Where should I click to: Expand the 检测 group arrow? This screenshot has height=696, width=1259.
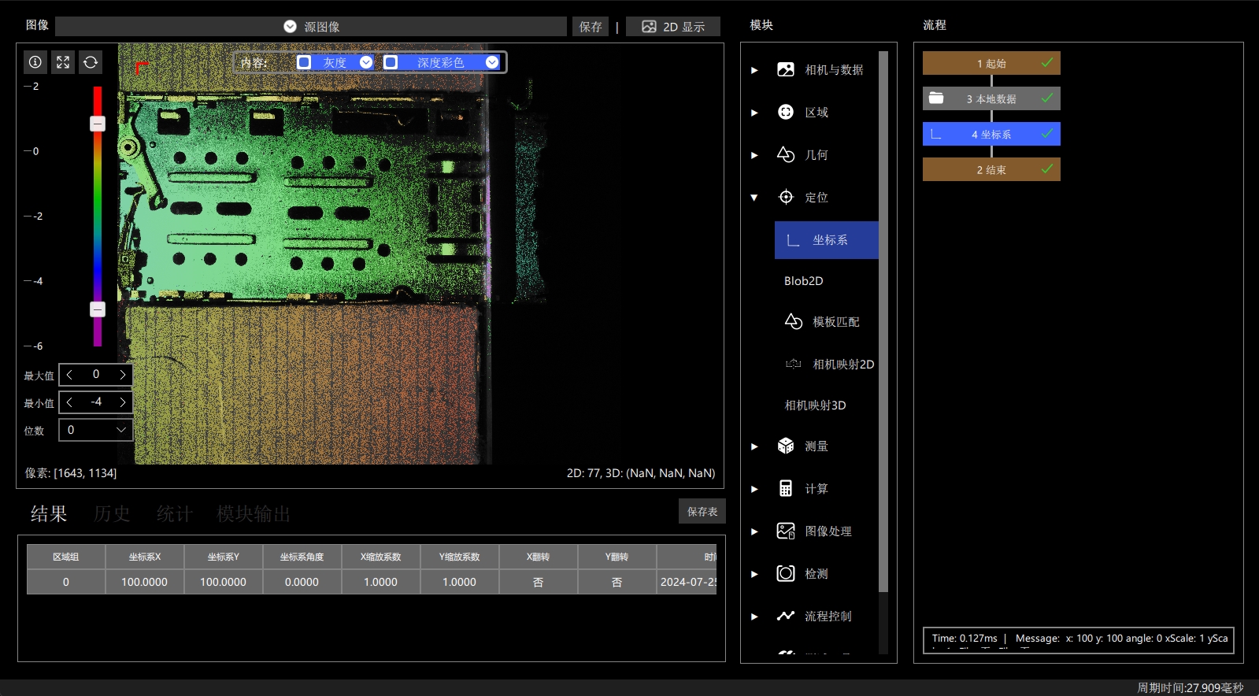[x=754, y=574]
